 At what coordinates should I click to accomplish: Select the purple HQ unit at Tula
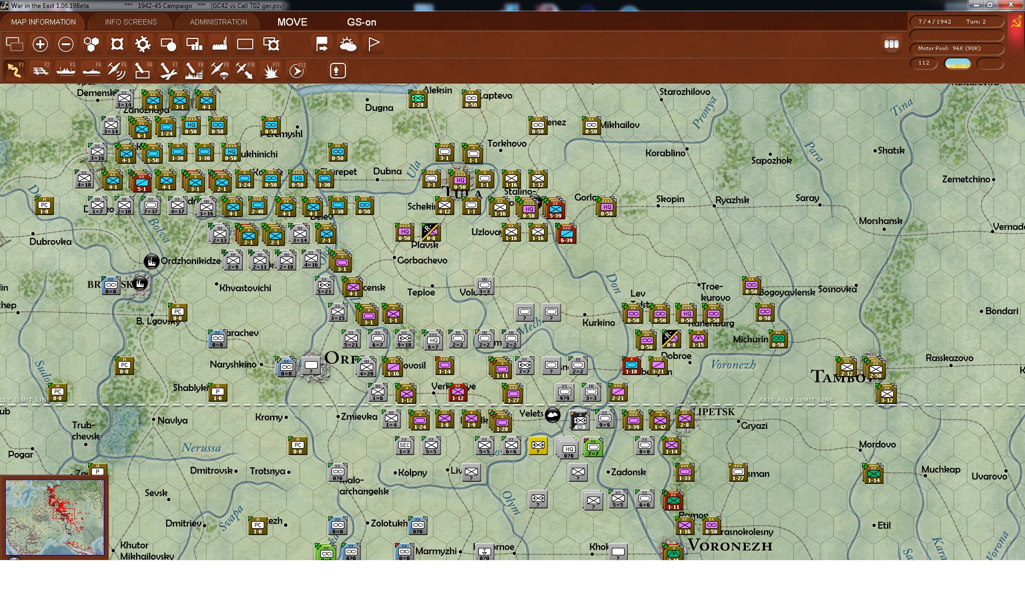[x=460, y=181]
